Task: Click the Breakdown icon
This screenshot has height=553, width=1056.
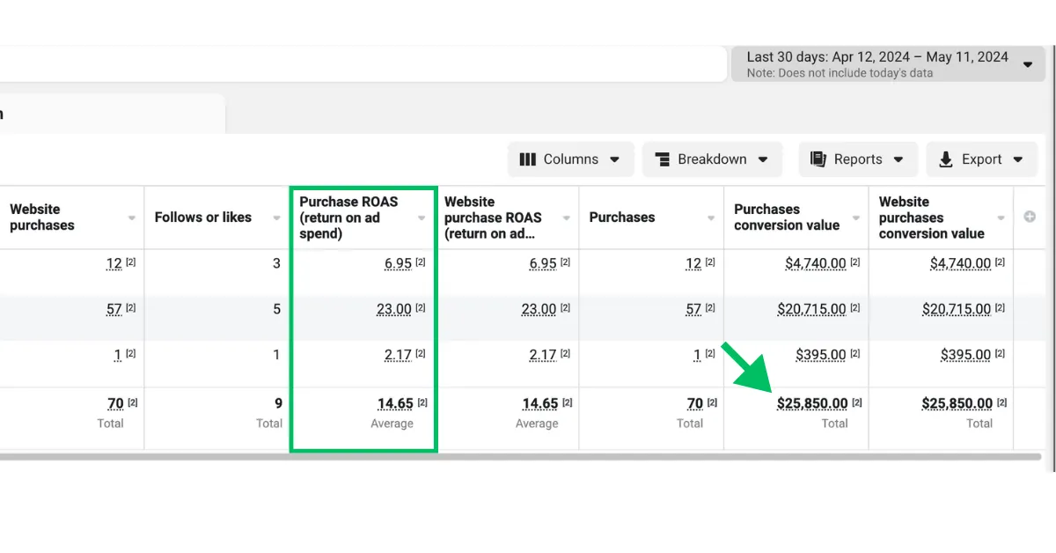Action: 663,159
